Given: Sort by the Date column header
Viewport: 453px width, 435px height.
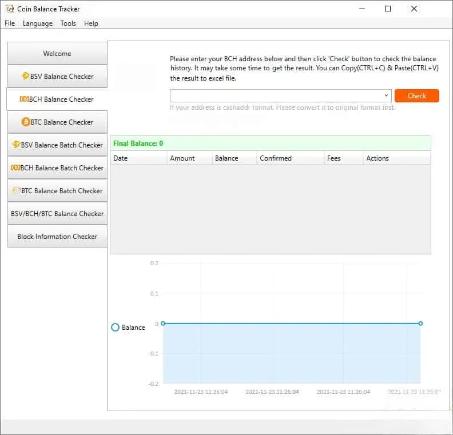Looking at the screenshot, I should [x=138, y=158].
